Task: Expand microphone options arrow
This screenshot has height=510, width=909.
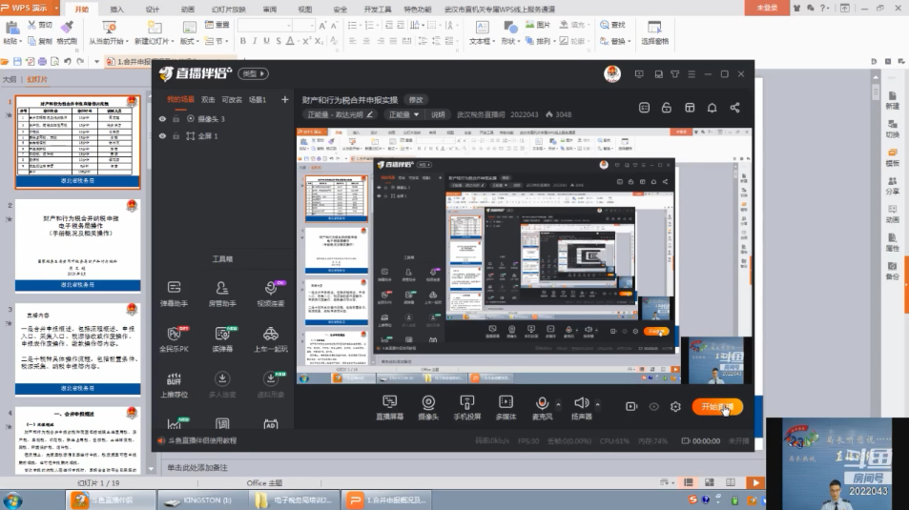Action: coord(558,404)
